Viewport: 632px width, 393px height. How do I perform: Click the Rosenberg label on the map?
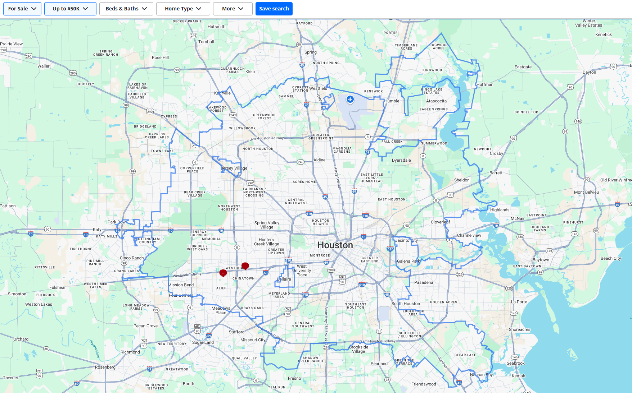(x=105, y=367)
